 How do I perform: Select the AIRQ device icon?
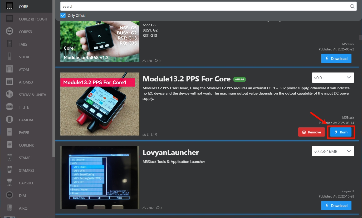9,208
